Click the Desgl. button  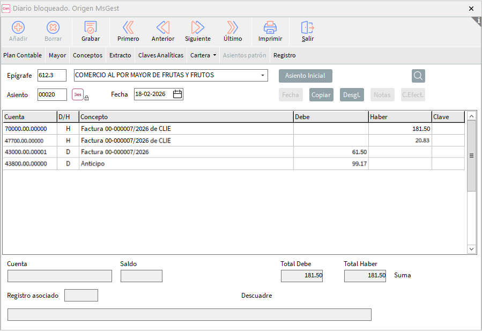coord(352,95)
